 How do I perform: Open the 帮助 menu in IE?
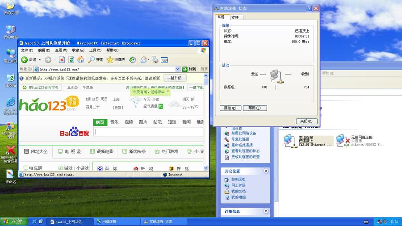[112, 50]
